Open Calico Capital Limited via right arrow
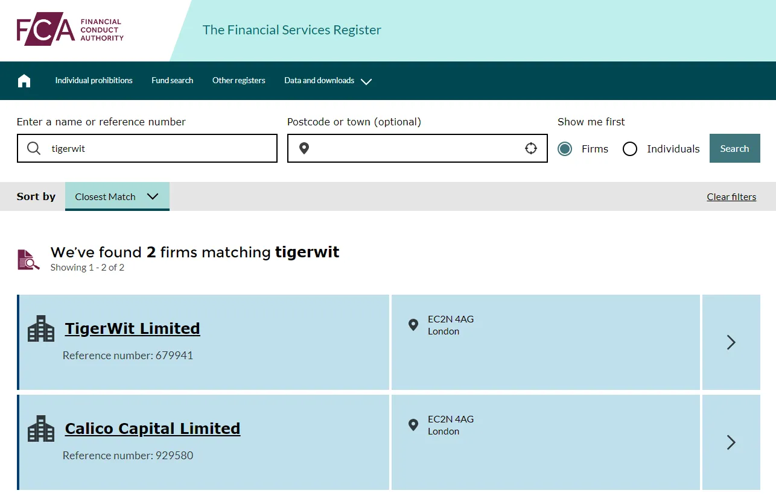Screen dimensions: 776x502 pyautogui.click(x=731, y=442)
